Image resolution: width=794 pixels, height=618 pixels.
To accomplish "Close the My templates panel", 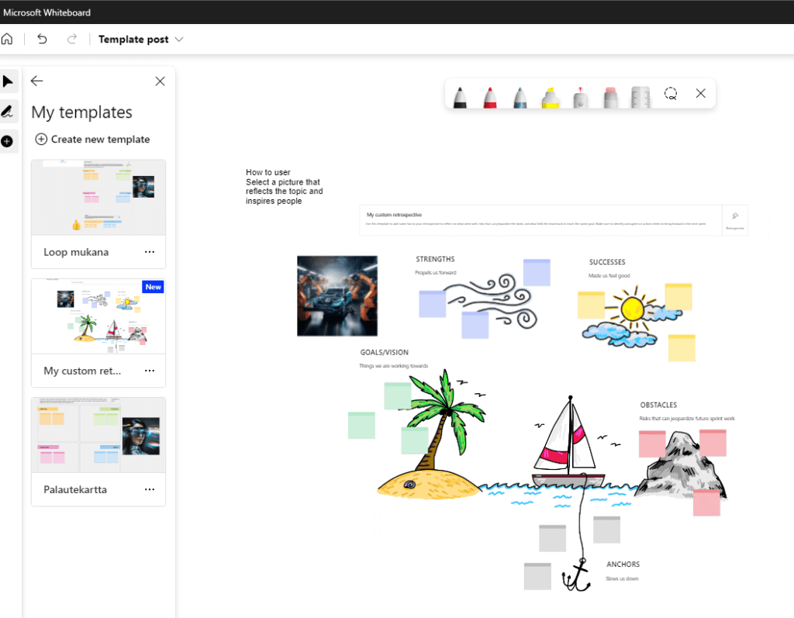I will click(x=160, y=81).
